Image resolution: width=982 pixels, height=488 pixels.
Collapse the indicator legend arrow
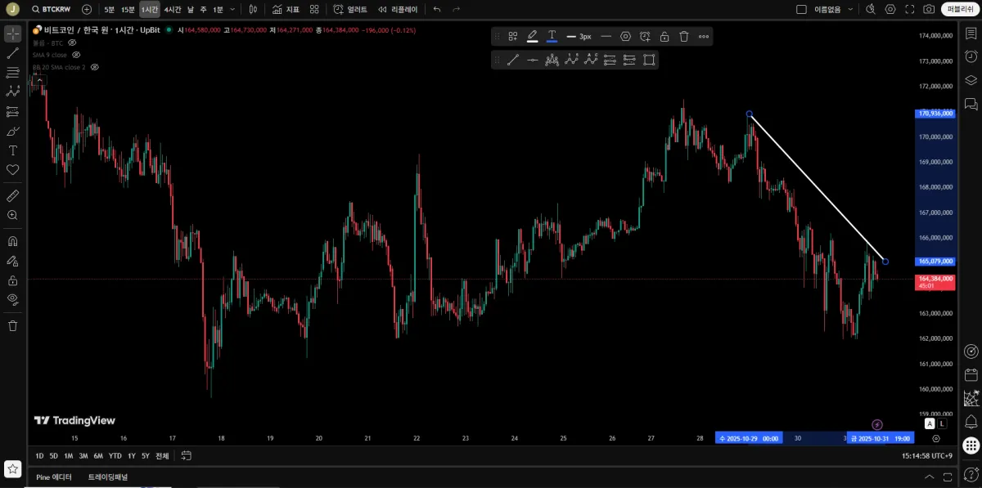pos(39,80)
